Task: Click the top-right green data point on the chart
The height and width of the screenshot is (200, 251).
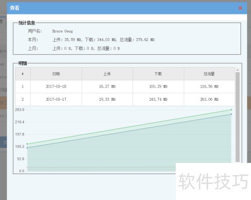Action: [231, 110]
